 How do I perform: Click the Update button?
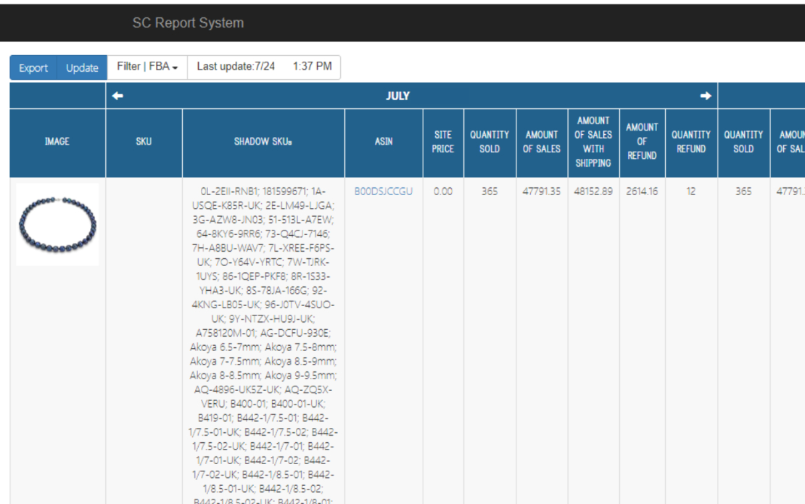coord(82,67)
